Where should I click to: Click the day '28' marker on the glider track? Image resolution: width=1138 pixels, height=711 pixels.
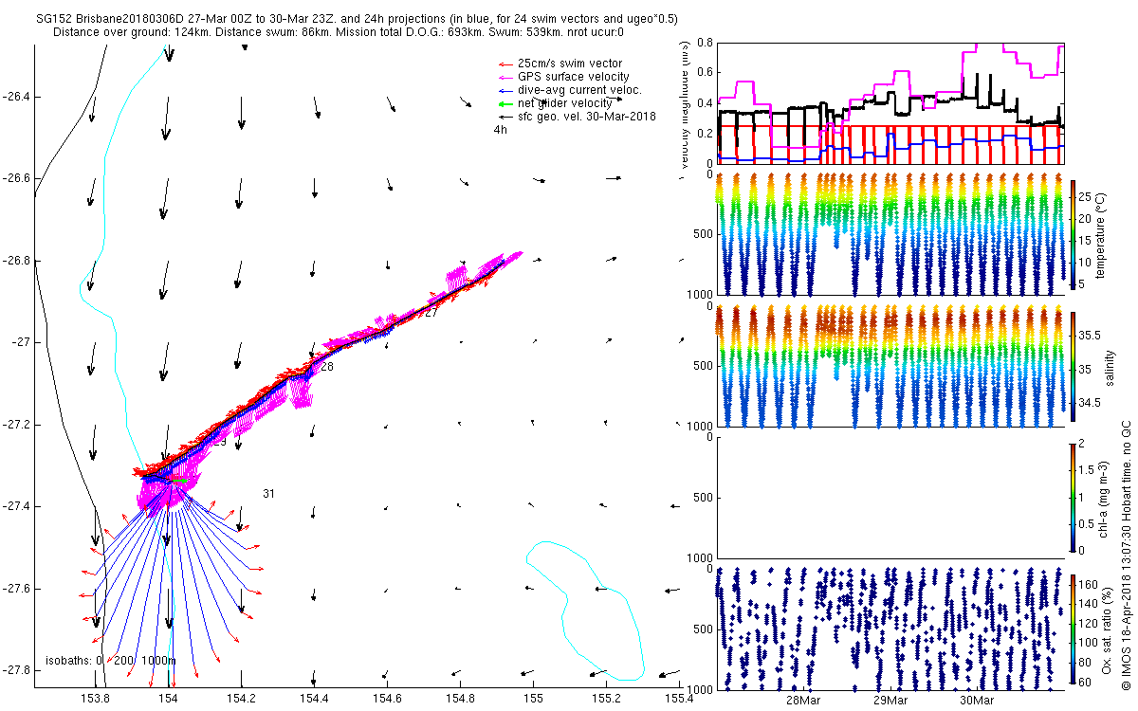pos(326,366)
